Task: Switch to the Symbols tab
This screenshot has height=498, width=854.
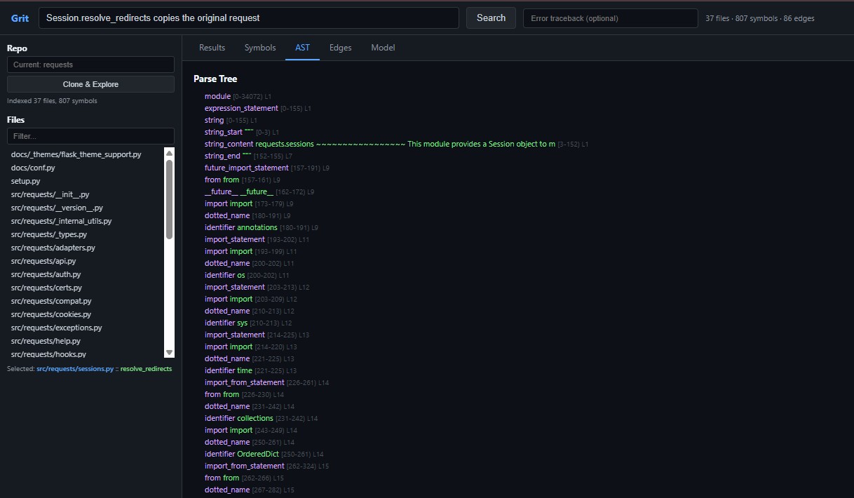Action: click(260, 48)
